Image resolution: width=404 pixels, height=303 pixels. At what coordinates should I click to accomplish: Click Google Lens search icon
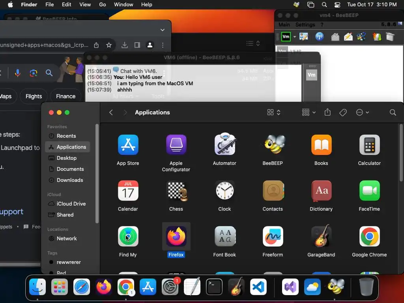[x=34, y=73]
